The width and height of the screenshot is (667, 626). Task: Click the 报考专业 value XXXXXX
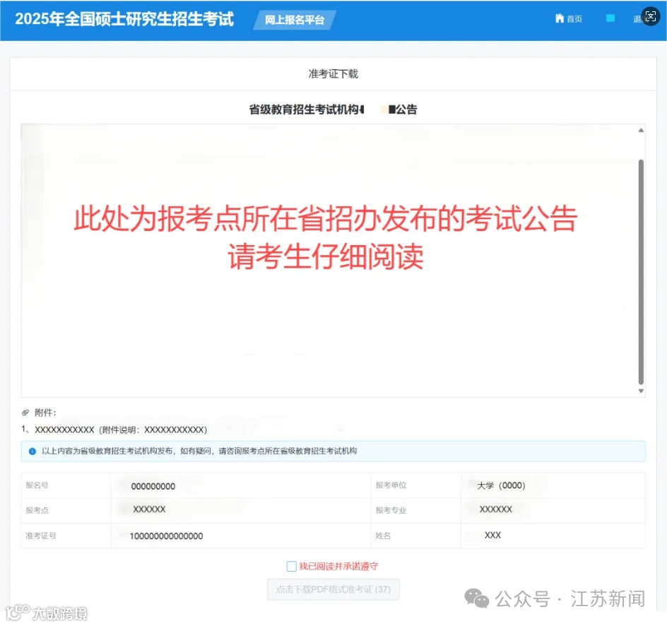click(x=496, y=509)
